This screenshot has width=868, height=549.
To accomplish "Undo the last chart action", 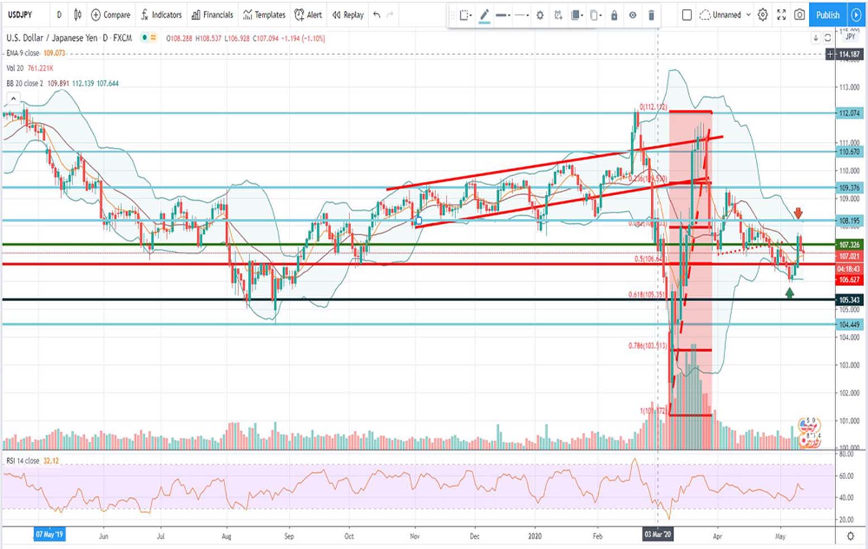I will pyautogui.click(x=377, y=15).
